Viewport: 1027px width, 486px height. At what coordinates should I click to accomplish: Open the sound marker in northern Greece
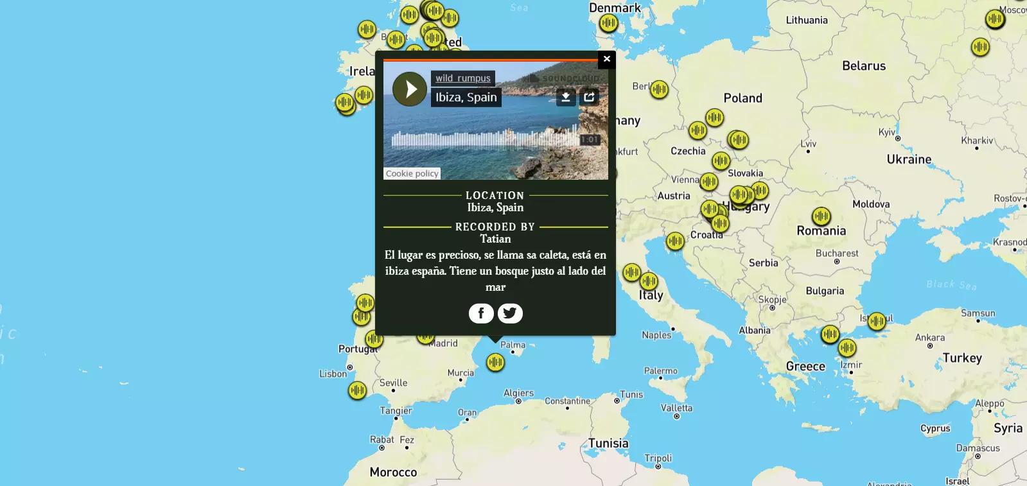(830, 334)
